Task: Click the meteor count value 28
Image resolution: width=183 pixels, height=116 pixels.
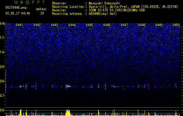Action: (42, 13)
